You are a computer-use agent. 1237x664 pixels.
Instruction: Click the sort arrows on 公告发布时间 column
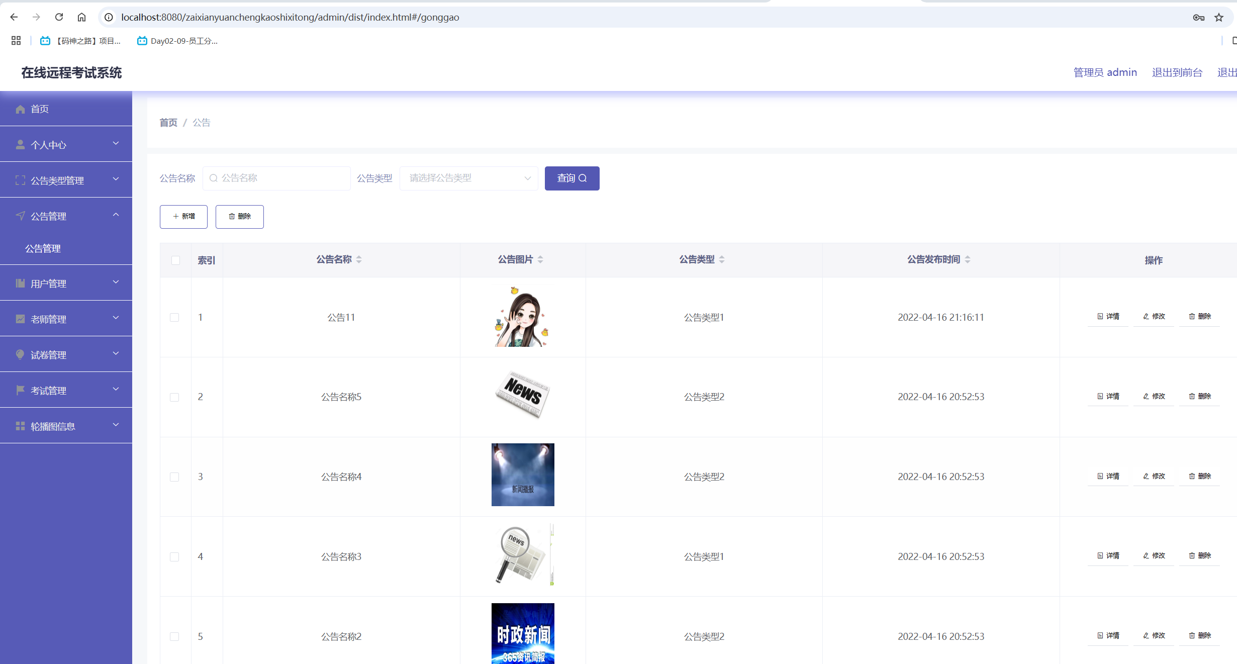tap(968, 260)
